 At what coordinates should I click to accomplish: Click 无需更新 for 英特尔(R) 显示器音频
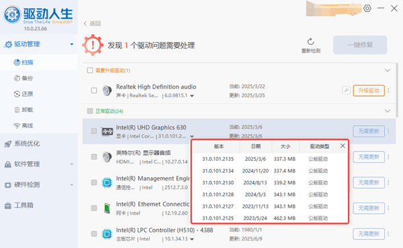(369, 157)
